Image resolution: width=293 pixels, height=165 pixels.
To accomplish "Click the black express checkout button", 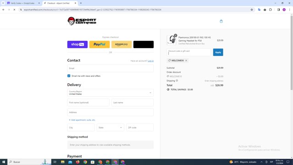I will (143, 44).
